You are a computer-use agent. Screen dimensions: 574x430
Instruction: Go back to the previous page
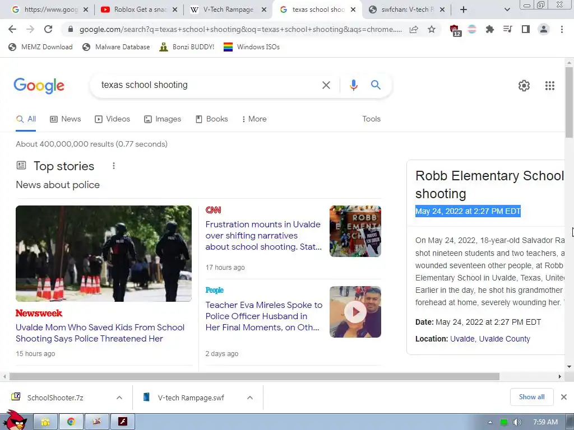point(12,29)
